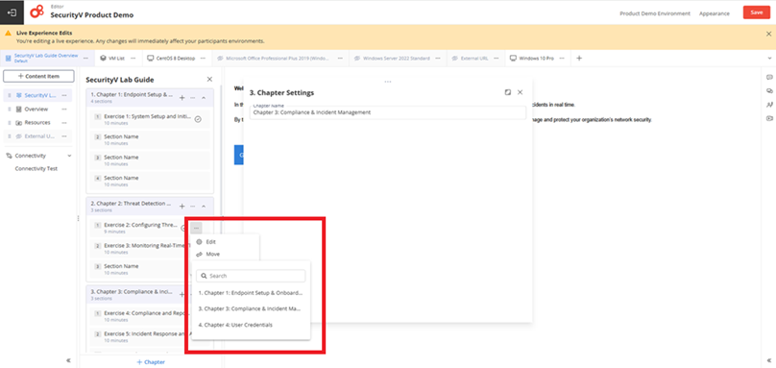Close the SecurityV Lab Guide panel

pyautogui.click(x=209, y=79)
